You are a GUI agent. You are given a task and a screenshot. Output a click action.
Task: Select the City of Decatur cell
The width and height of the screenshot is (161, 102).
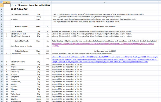[21, 32]
